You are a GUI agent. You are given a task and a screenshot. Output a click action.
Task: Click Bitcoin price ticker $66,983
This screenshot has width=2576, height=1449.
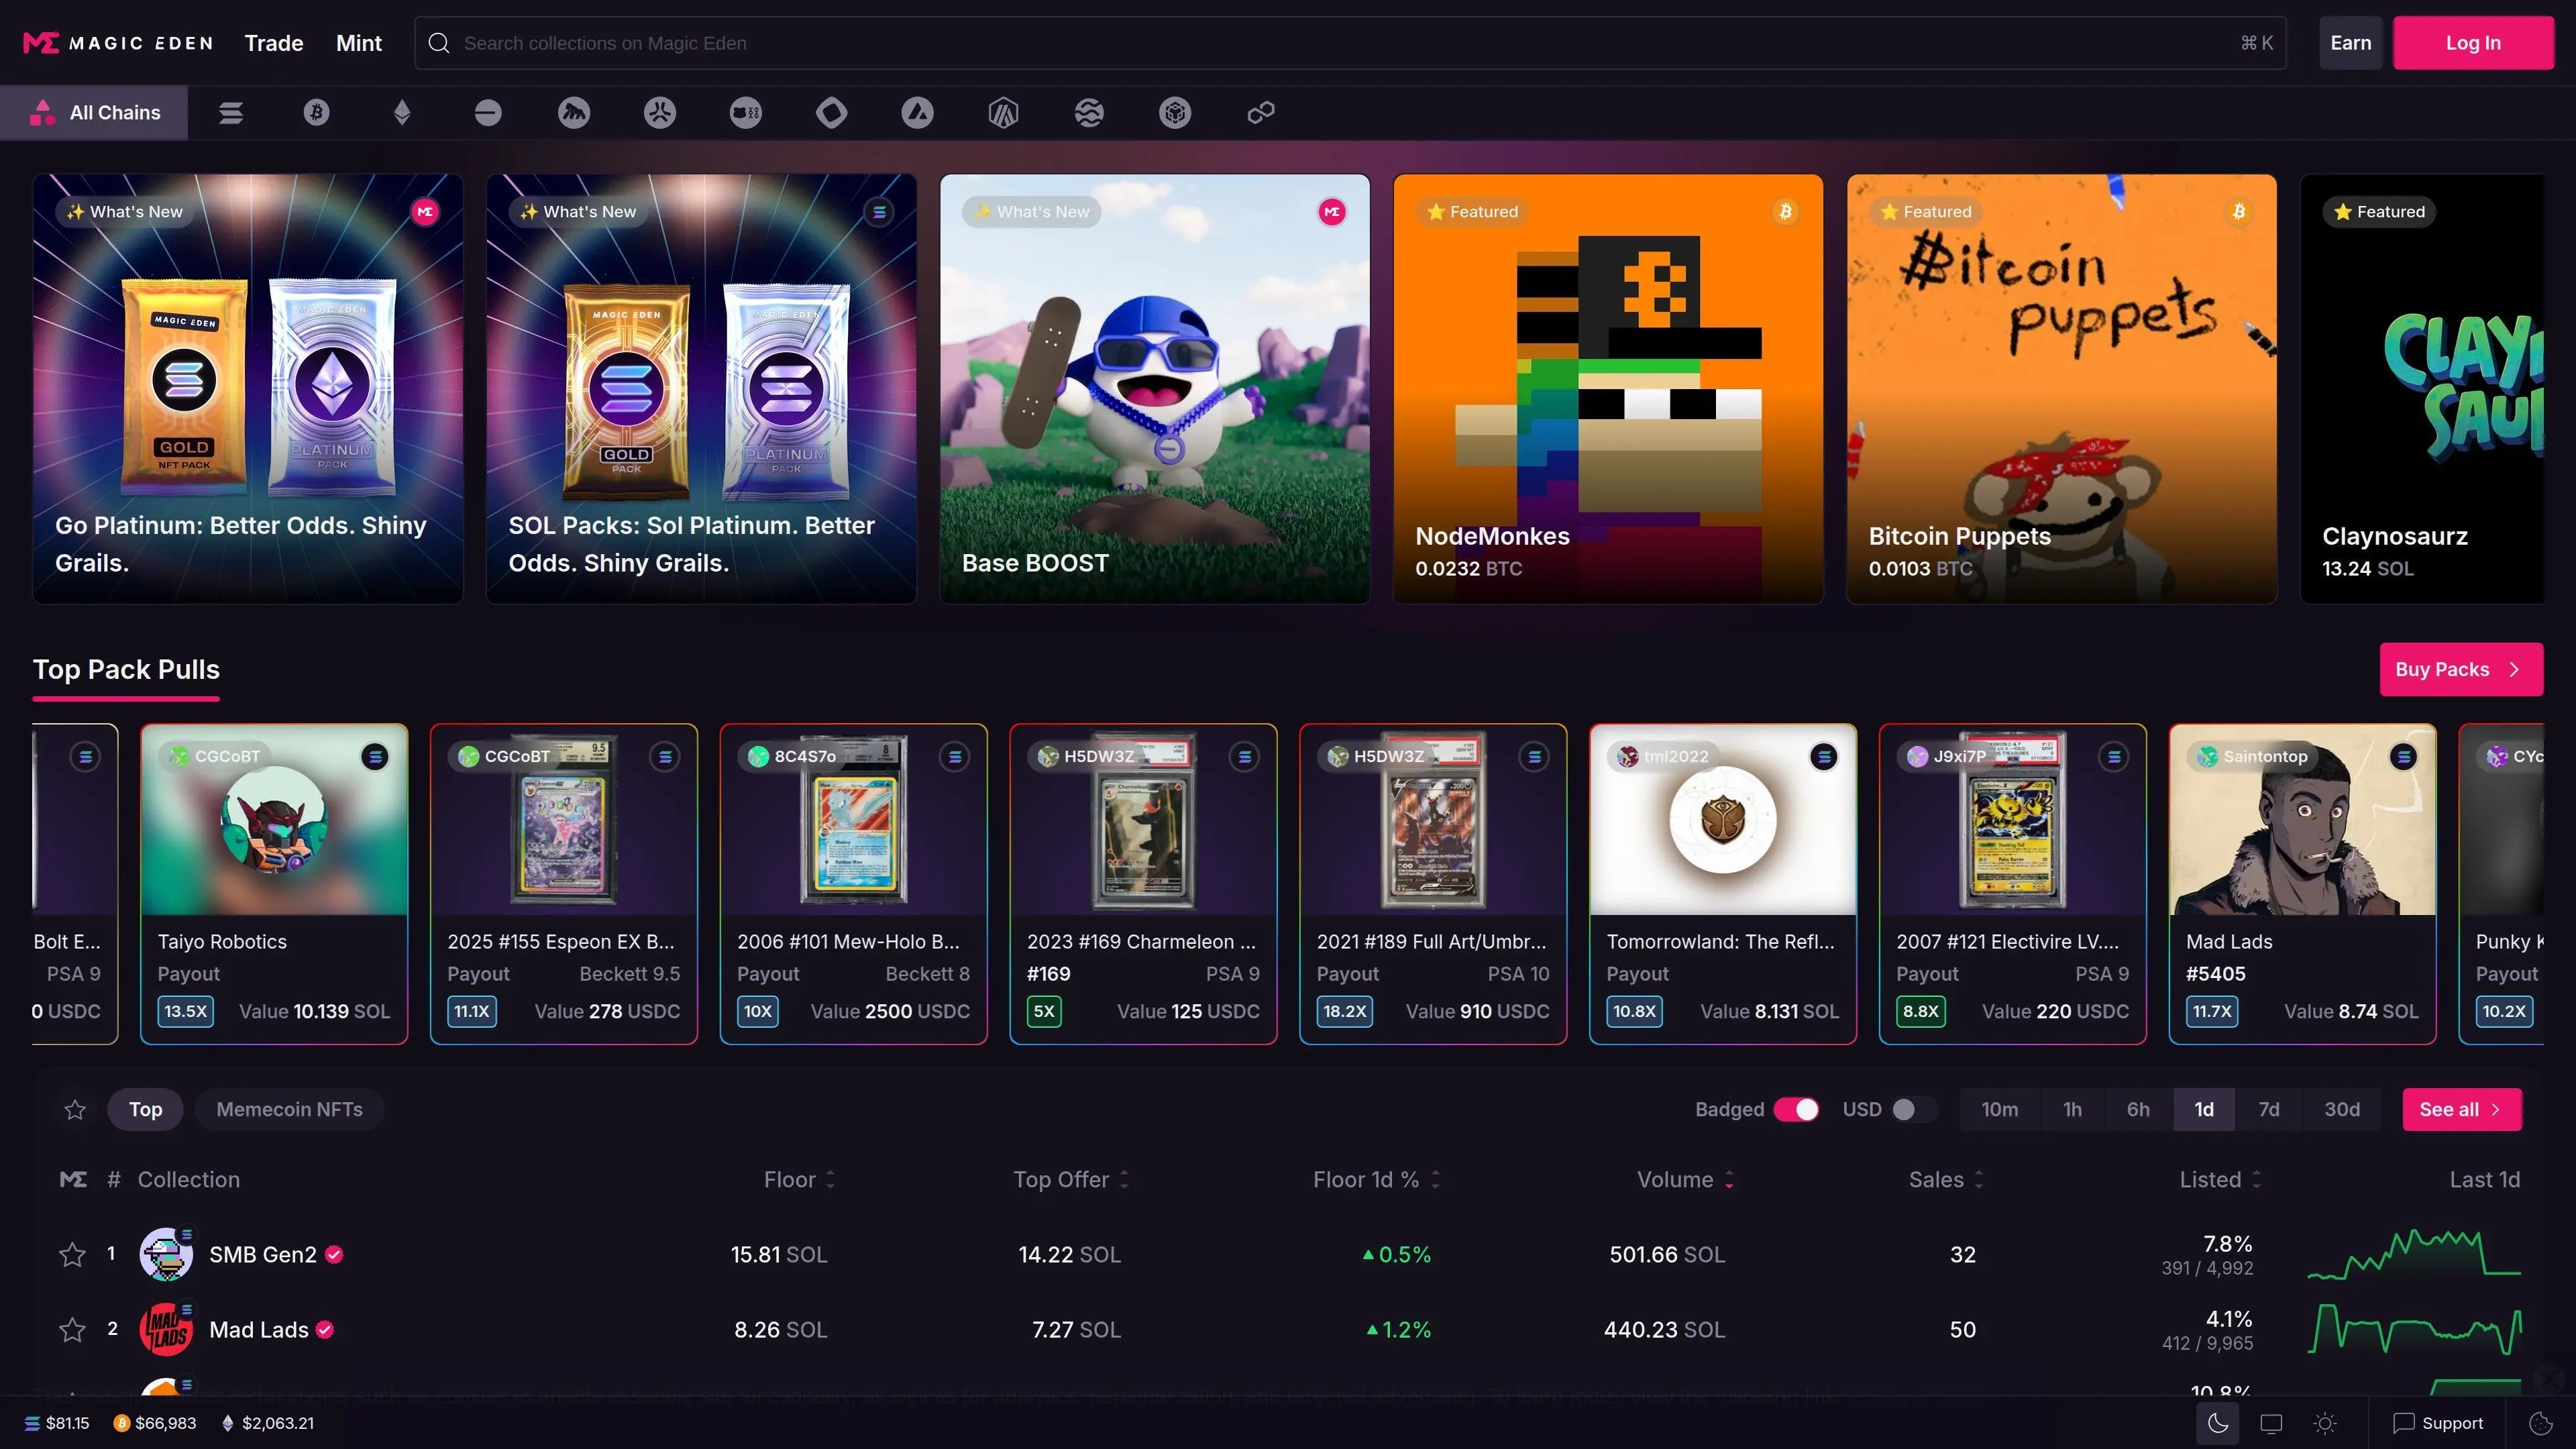[x=155, y=1423]
